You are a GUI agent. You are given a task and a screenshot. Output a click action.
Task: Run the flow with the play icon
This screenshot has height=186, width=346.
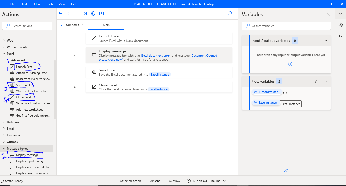pyautogui.click(x=69, y=14)
